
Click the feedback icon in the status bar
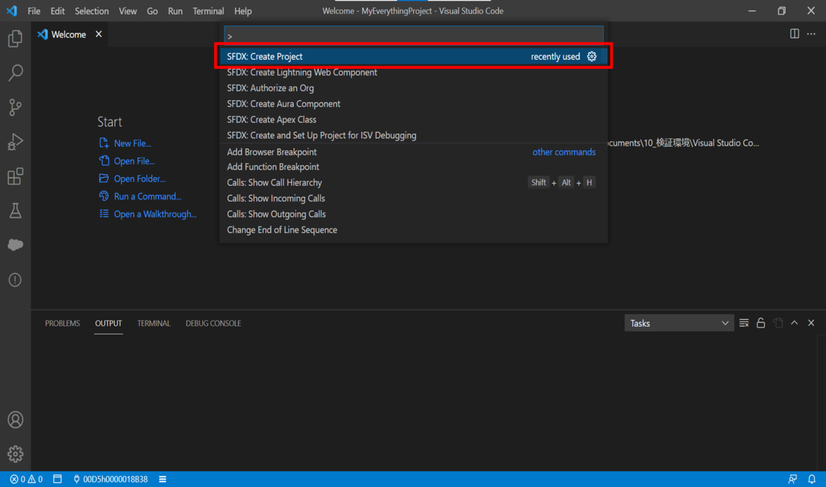pos(793,479)
